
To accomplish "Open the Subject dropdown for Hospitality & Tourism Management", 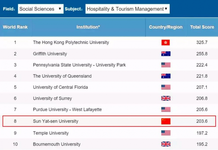I will (x=127, y=9).
